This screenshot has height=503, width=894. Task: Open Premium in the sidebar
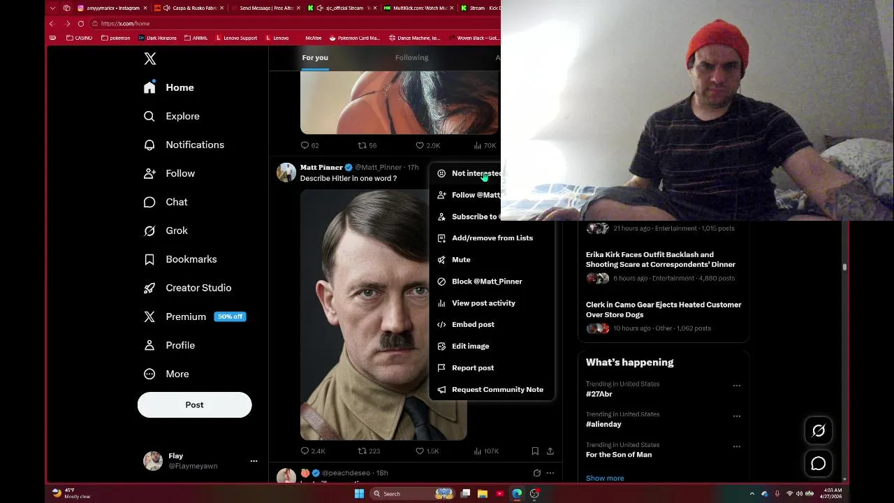pyautogui.click(x=194, y=316)
